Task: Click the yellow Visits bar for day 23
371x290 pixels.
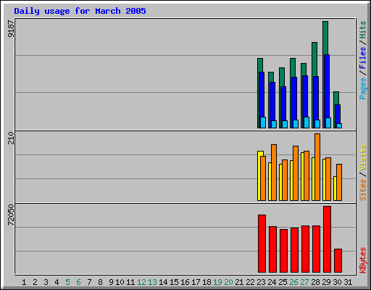Action: pos(259,175)
